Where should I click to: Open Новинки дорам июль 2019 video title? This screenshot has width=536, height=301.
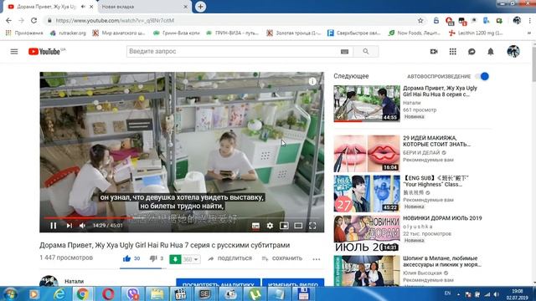(x=442, y=218)
